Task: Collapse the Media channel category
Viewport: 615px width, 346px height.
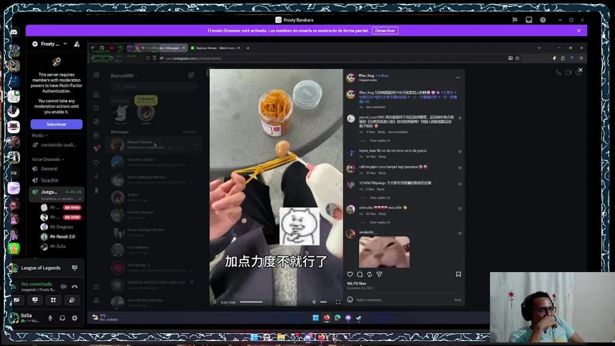Action: (40, 136)
